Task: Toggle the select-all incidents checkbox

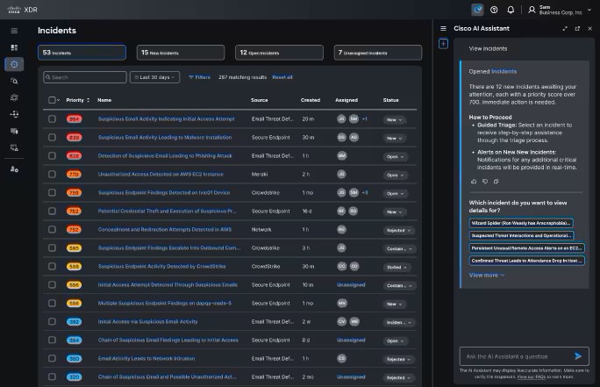Action: 52,100
